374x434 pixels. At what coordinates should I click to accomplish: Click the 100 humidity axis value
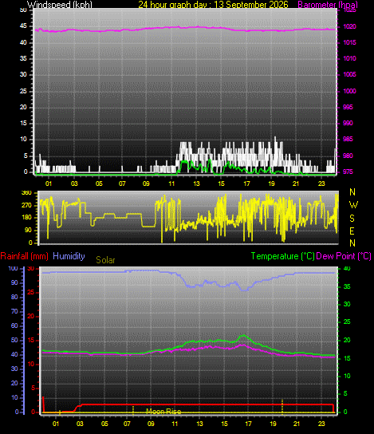click(13, 269)
